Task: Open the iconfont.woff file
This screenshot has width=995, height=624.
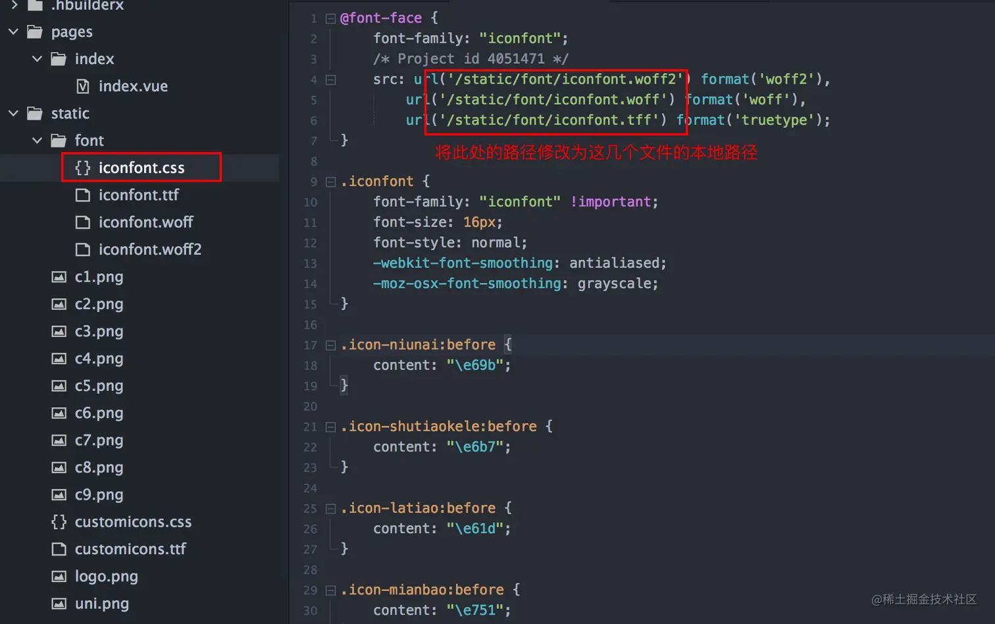Action: point(146,222)
